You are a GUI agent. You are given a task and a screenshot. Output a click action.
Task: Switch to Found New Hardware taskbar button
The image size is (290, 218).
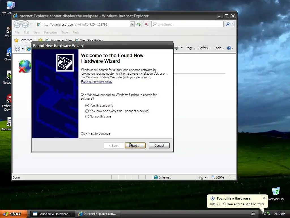(52, 214)
